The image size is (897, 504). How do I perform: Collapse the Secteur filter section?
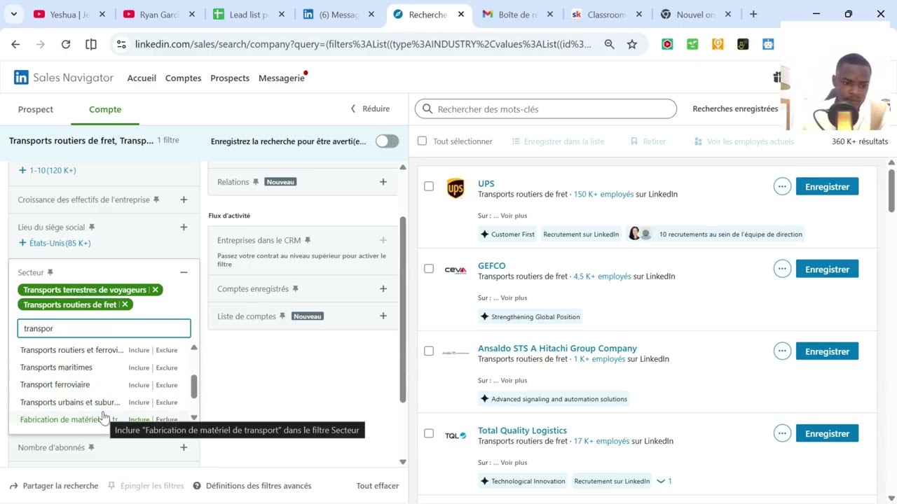coord(184,272)
